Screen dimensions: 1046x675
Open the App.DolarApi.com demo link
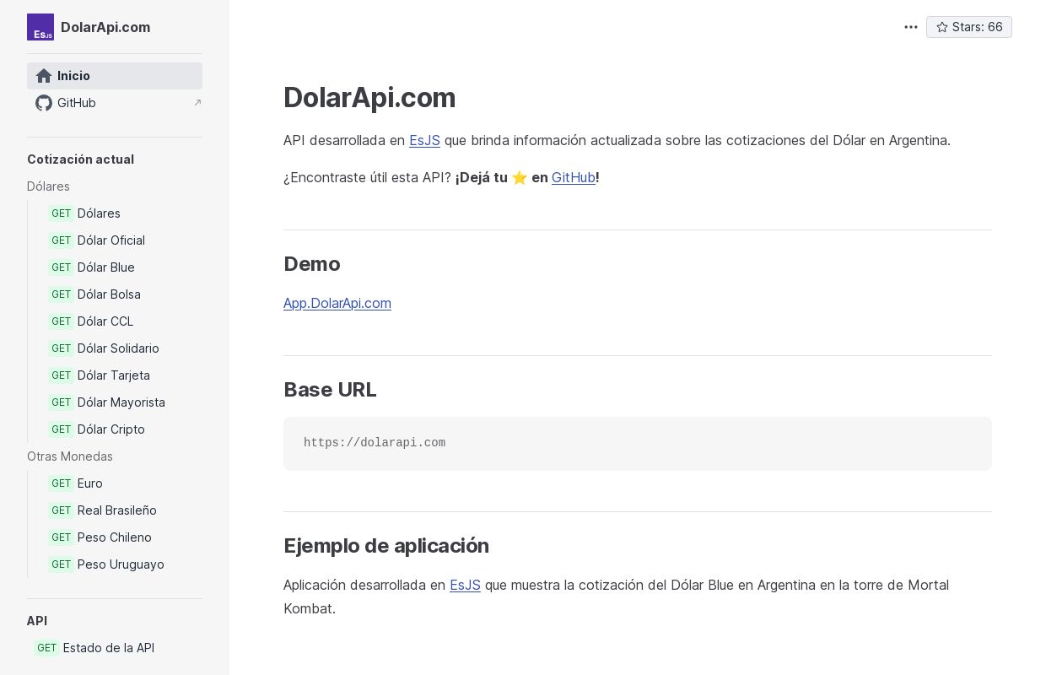[x=337, y=303]
